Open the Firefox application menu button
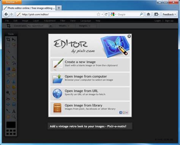The width and height of the screenshot is (180, 145). tap(12, 2)
